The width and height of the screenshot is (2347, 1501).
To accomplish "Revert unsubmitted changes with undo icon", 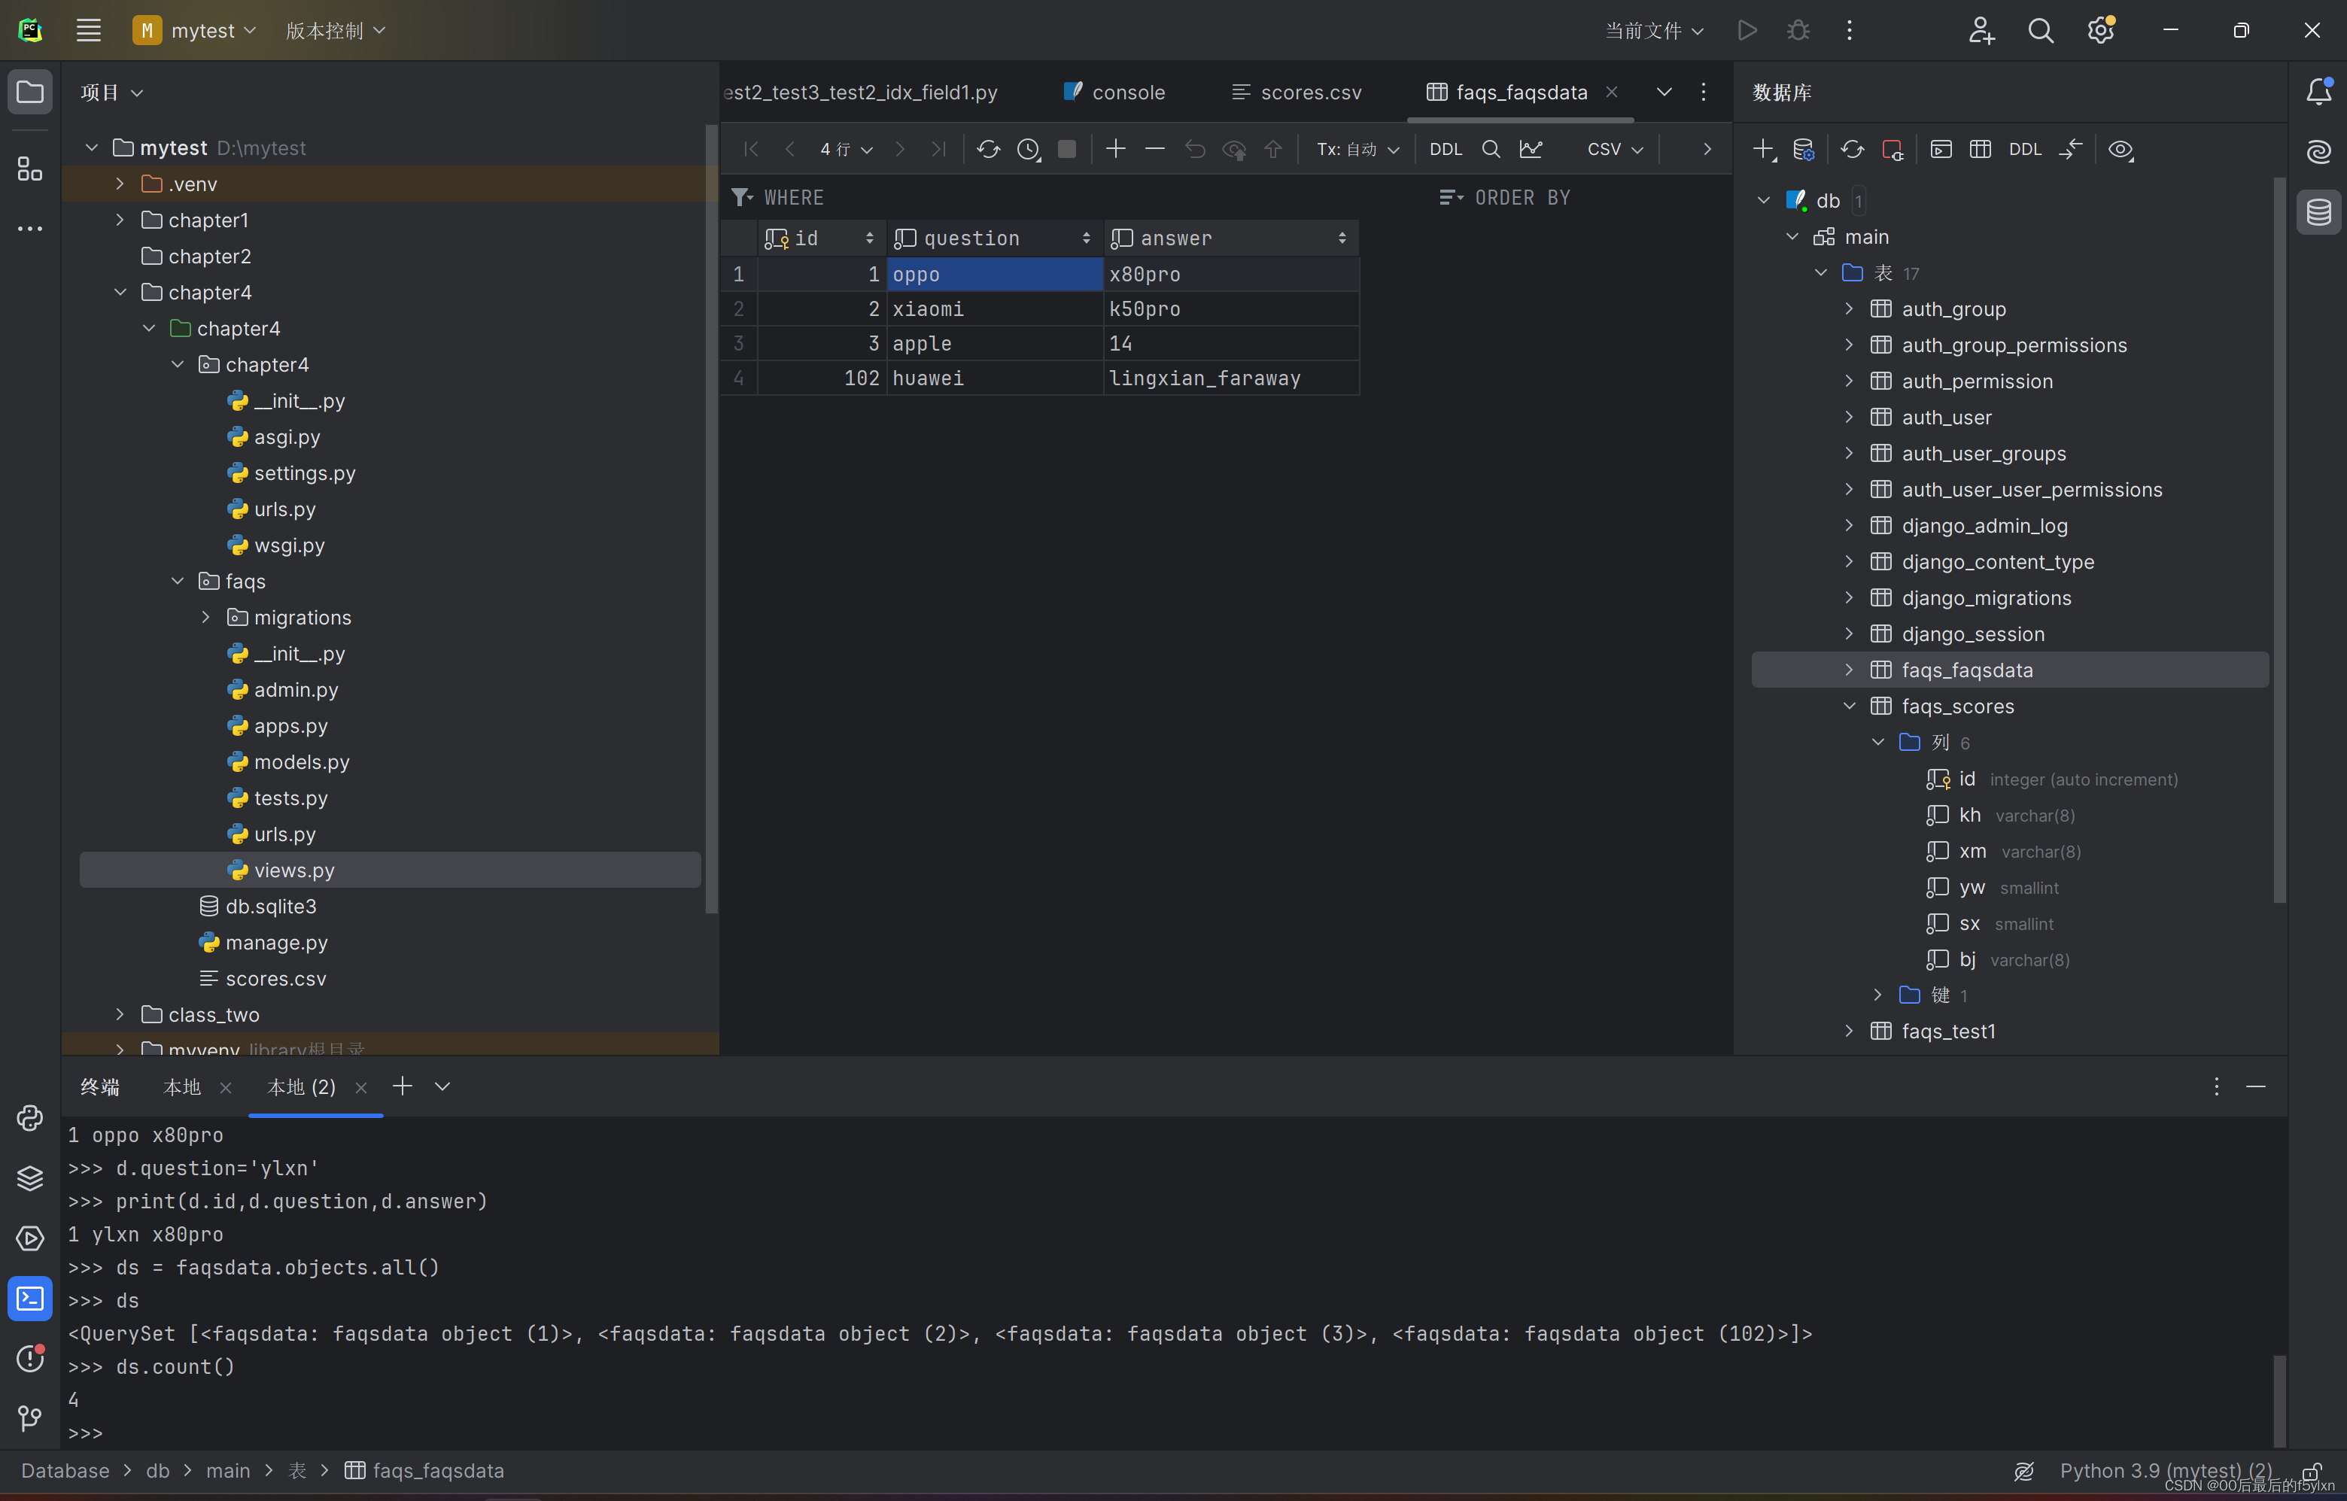I will point(1195,148).
